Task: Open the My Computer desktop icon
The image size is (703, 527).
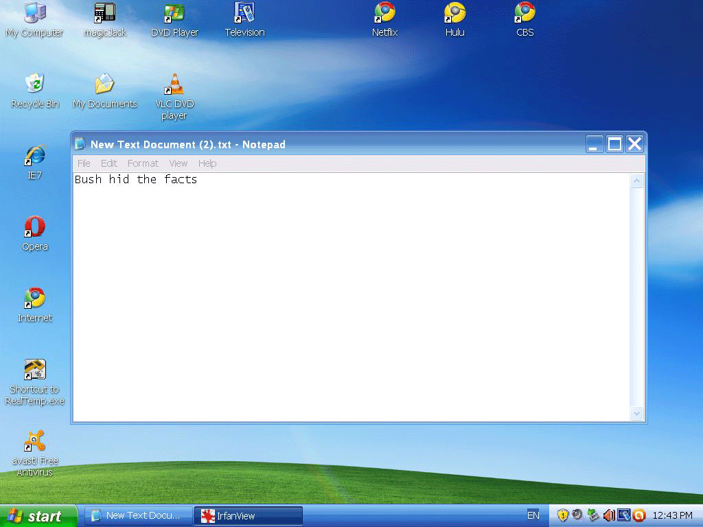Action: (x=35, y=20)
